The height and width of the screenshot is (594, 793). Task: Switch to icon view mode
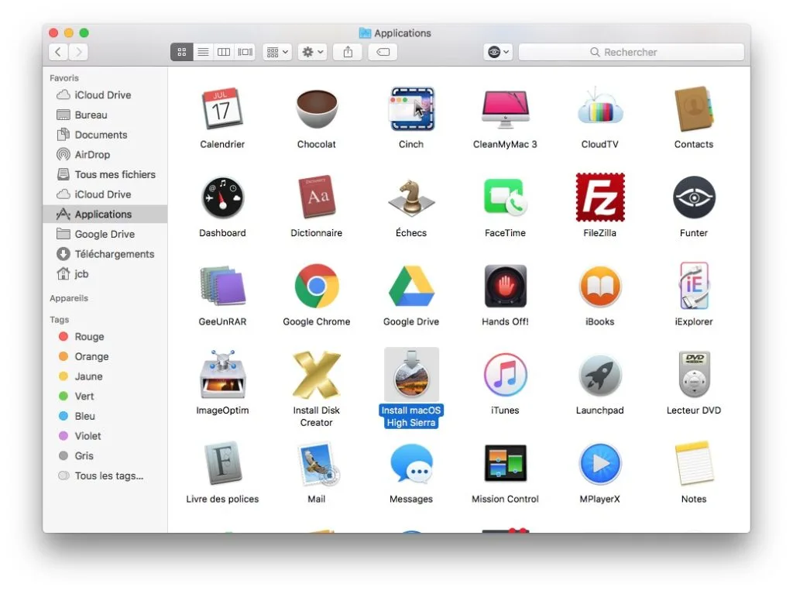(181, 52)
